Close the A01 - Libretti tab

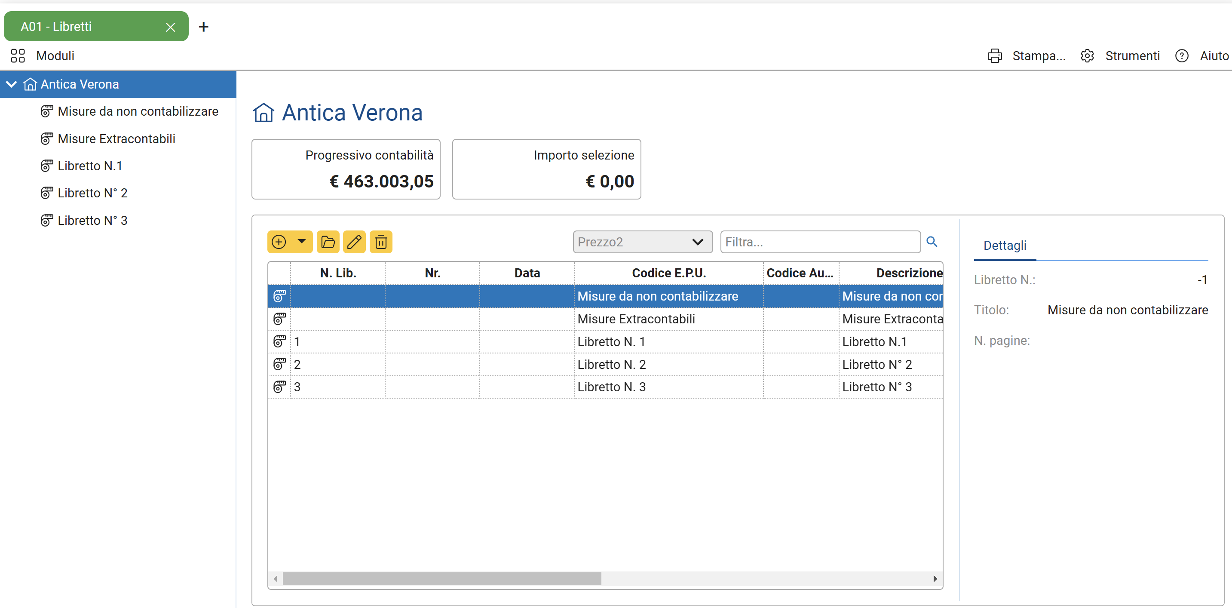(x=170, y=27)
